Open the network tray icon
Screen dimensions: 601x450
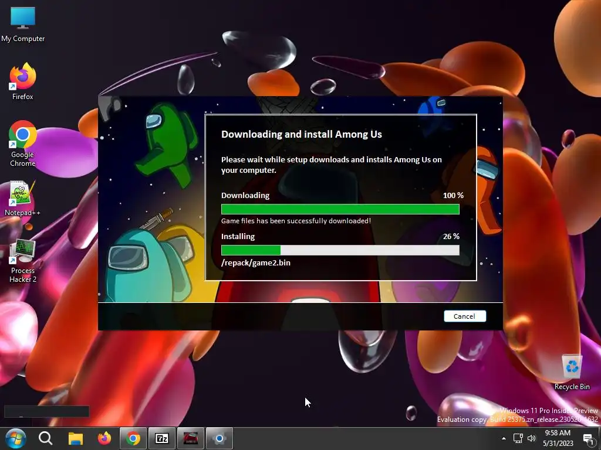point(518,438)
